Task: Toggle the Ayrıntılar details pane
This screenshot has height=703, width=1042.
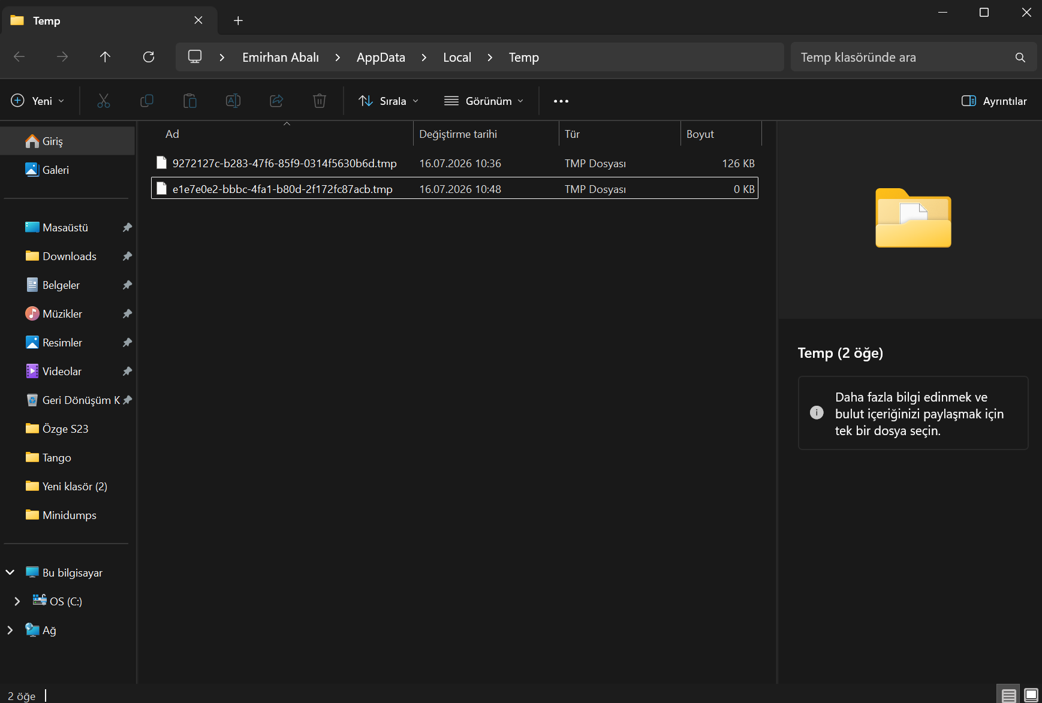Action: click(x=994, y=101)
